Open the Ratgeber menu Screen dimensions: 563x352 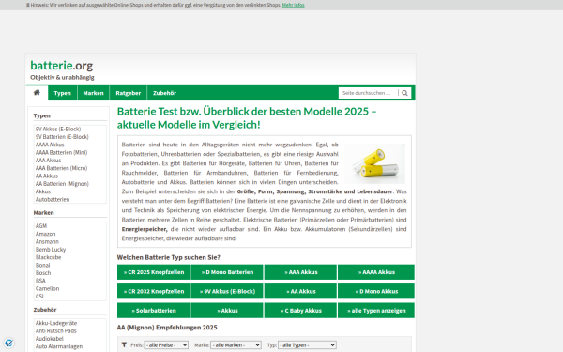pyautogui.click(x=129, y=93)
